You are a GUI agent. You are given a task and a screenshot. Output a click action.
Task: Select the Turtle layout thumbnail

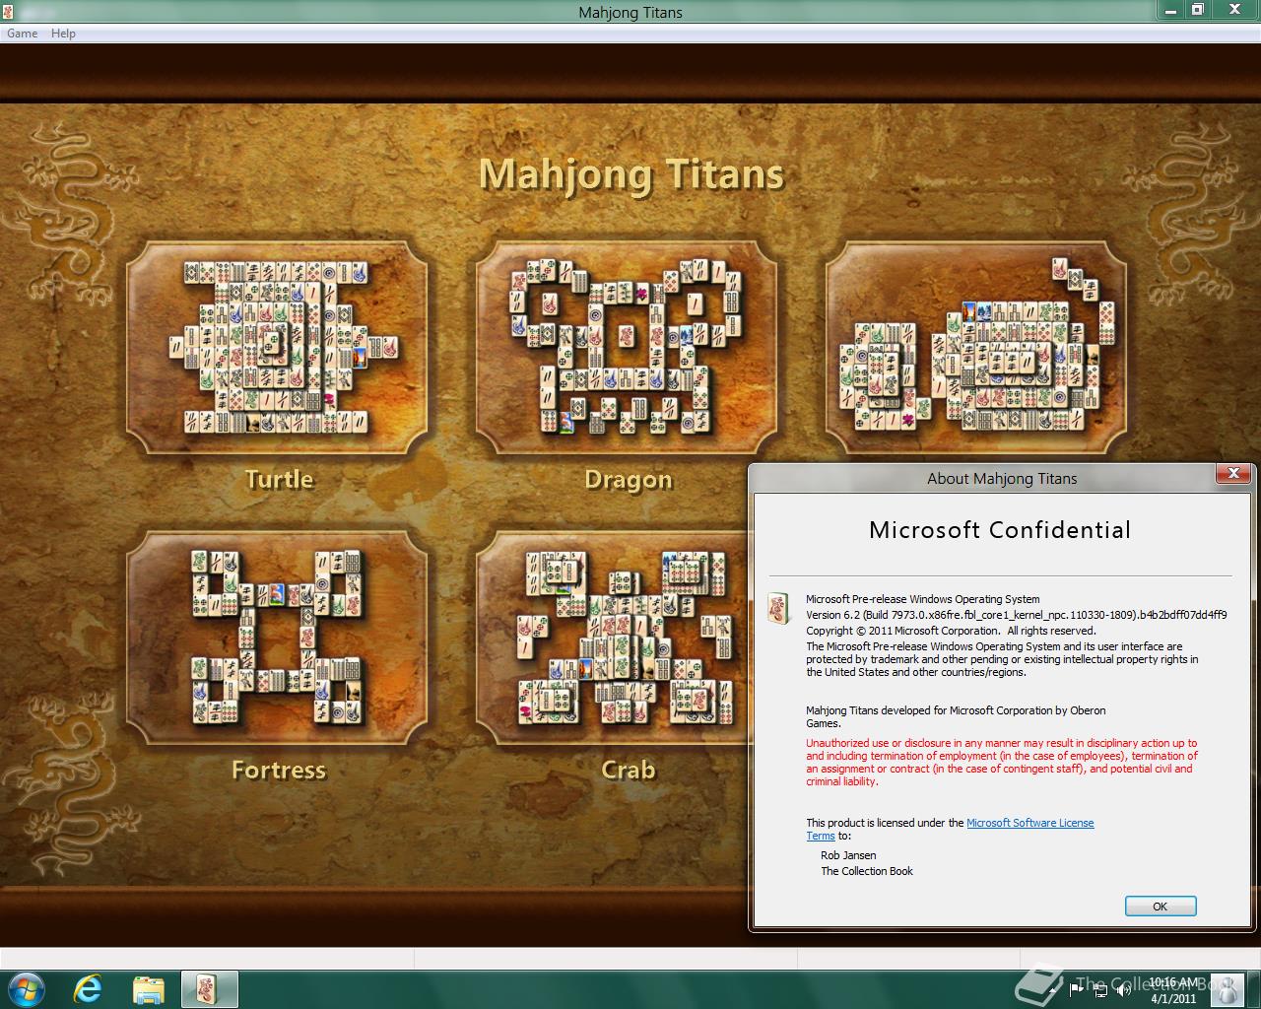pos(277,347)
